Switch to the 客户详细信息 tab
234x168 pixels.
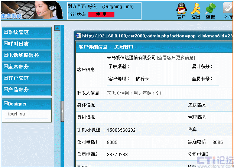(x=93, y=47)
